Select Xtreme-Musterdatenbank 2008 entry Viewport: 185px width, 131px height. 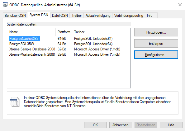32,54
